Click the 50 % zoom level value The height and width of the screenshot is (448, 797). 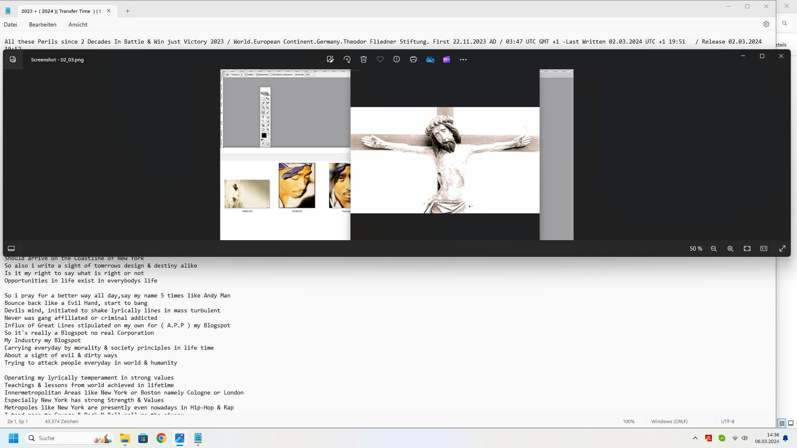pos(696,248)
